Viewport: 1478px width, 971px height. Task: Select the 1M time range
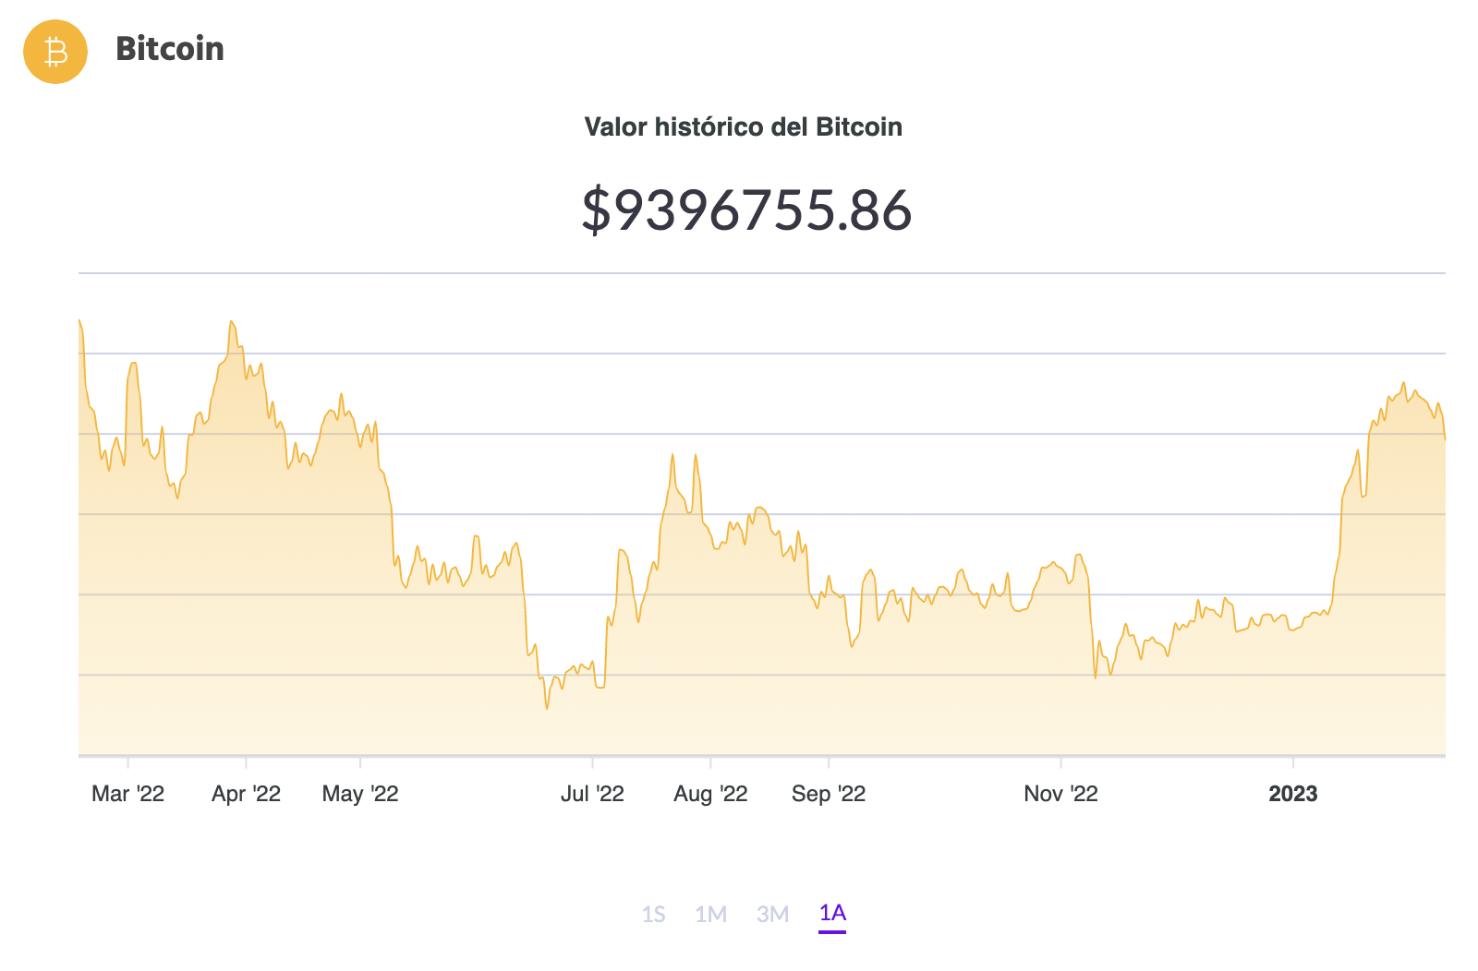point(712,913)
